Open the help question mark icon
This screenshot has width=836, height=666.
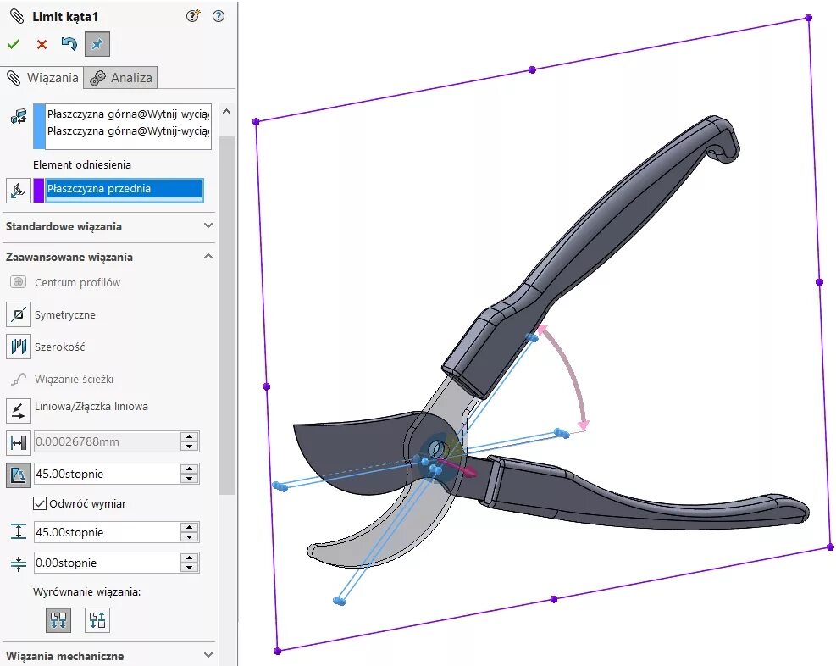tap(219, 16)
